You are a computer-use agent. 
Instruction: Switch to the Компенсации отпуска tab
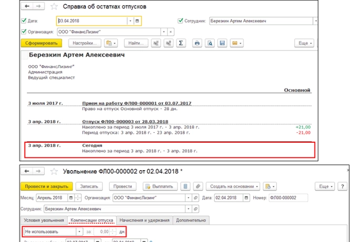pyautogui.click(x=92, y=220)
